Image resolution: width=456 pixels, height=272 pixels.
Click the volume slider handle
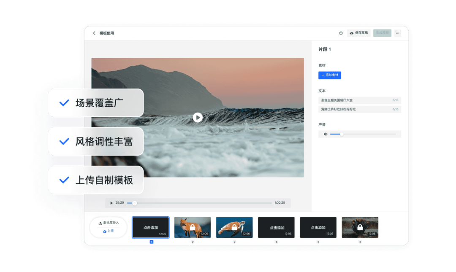[342, 134]
